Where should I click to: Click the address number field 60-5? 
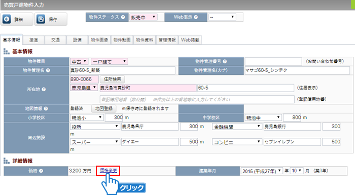pyautogui.click(x=245, y=88)
